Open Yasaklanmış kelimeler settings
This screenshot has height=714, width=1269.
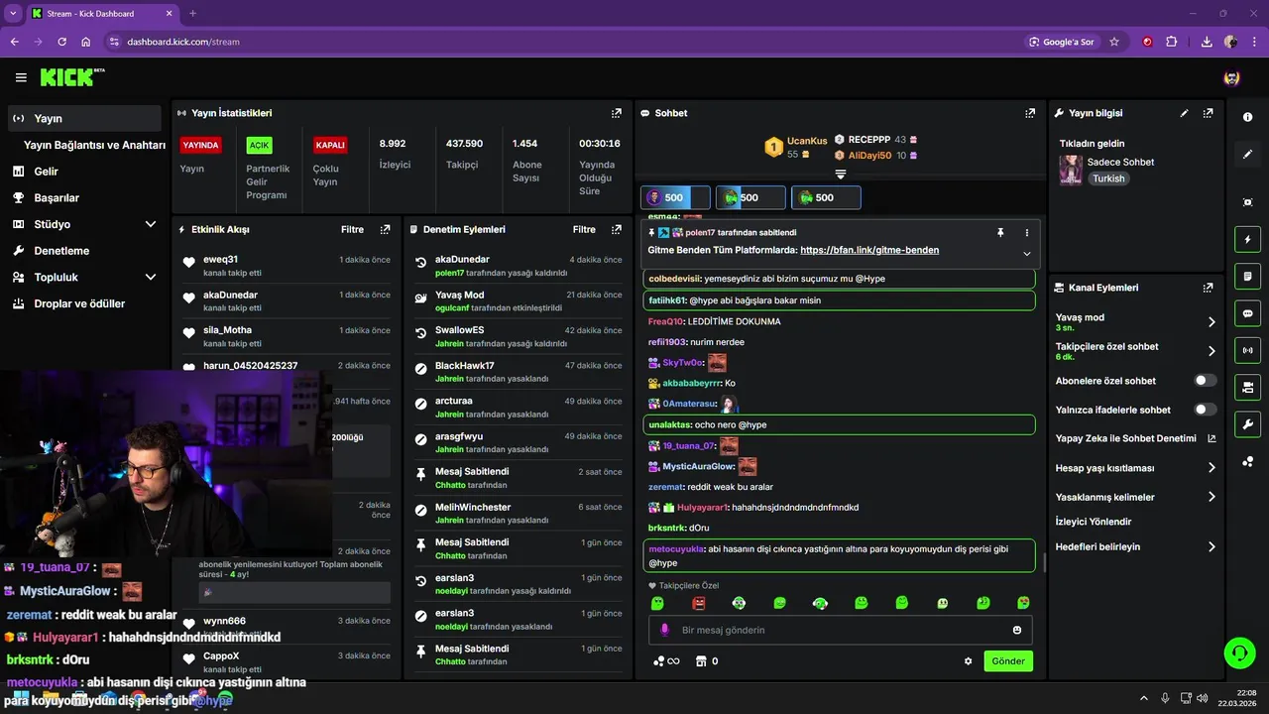tap(1135, 497)
